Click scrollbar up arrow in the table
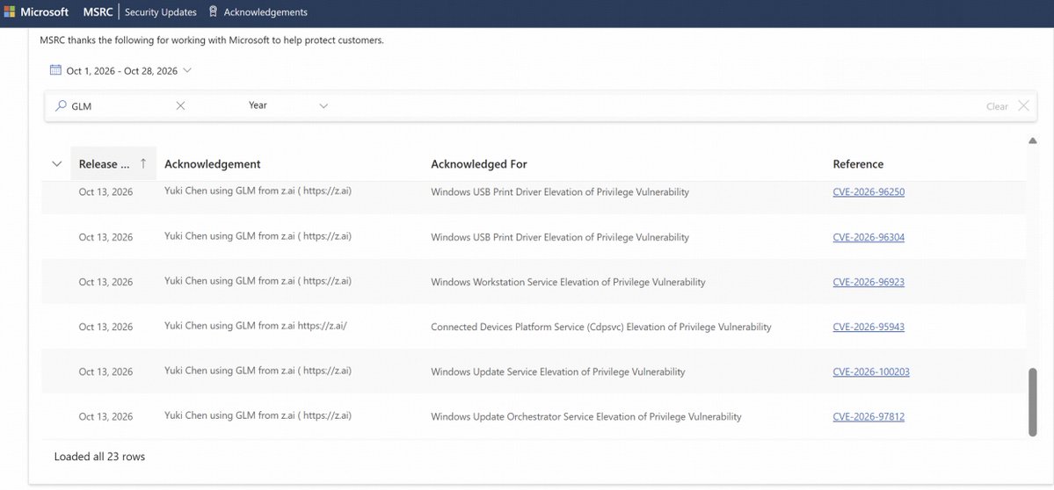The width and height of the screenshot is (1054, 490). pos(1033,141)
